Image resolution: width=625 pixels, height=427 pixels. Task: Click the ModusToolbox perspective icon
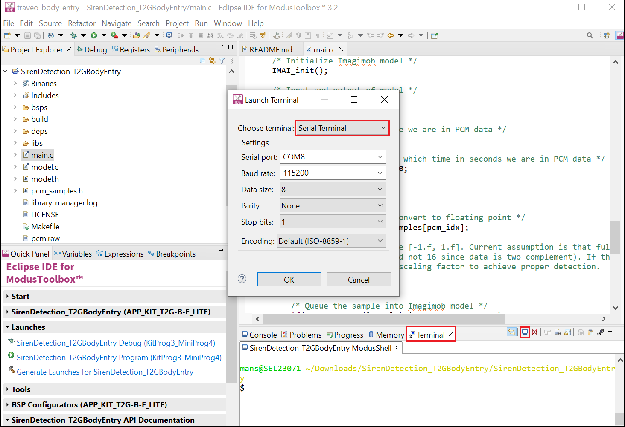(620, 35)
